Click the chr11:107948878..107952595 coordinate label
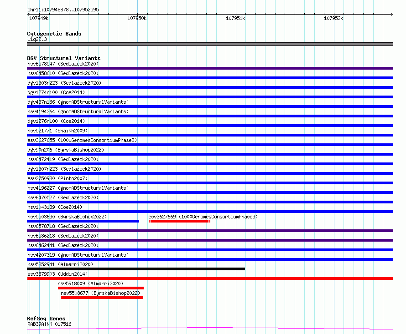Viewport: 406px width, 334px height. [x=63, y=10]
